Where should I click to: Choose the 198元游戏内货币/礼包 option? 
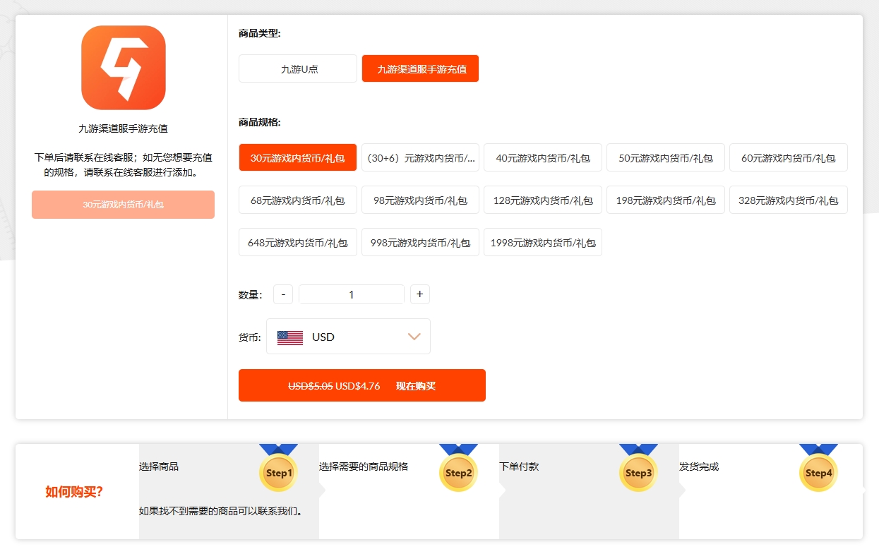click(666, 200)
